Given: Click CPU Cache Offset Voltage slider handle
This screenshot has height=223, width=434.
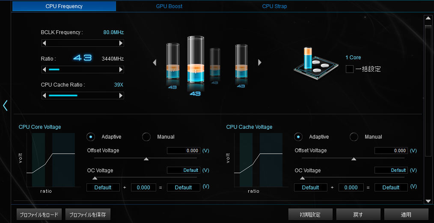Looking at the screenshot, I should pos(354,159).
